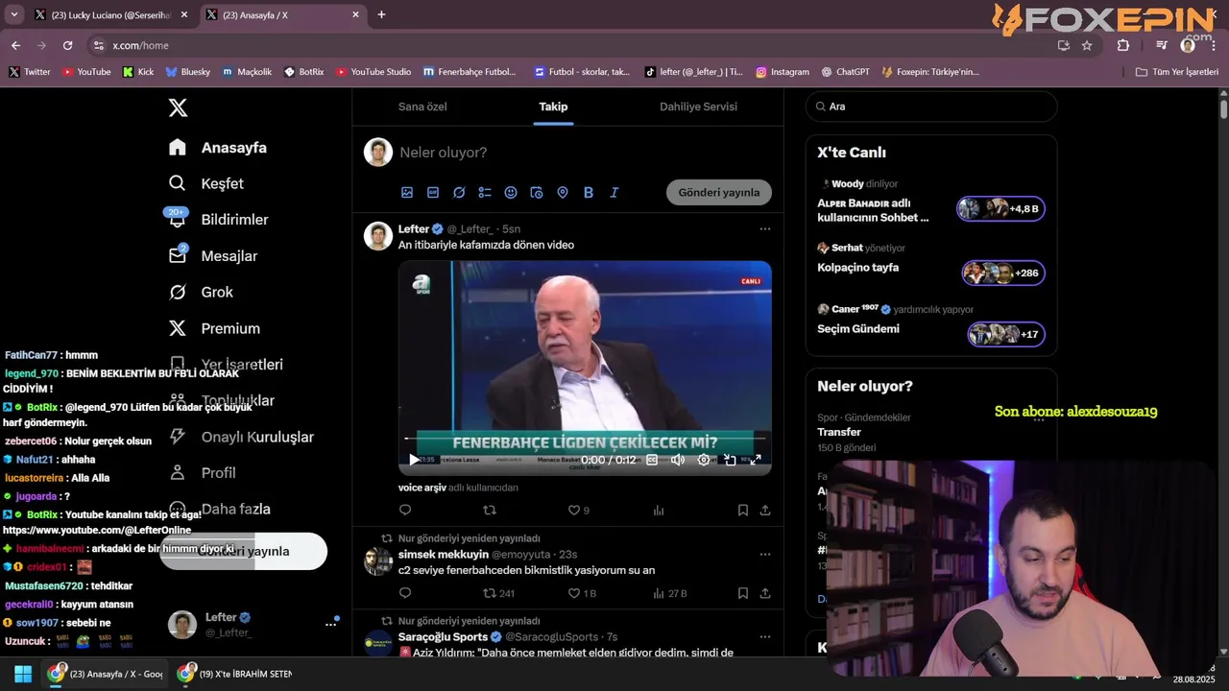Open Grok enhance option in composer
1229x691 pixels.
(459, 192)
